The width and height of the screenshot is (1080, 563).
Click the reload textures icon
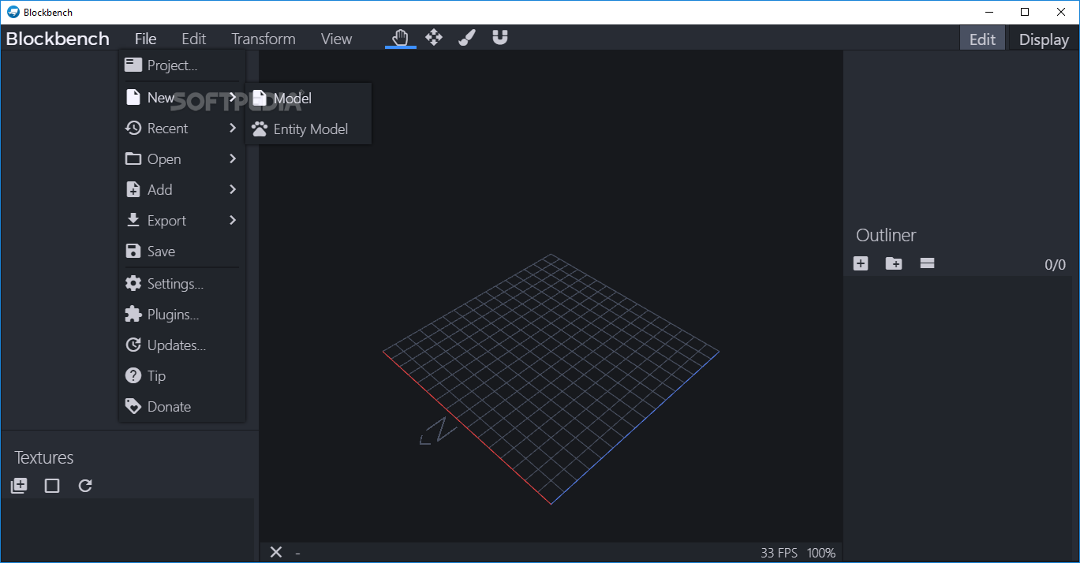(x=85, y=486)
